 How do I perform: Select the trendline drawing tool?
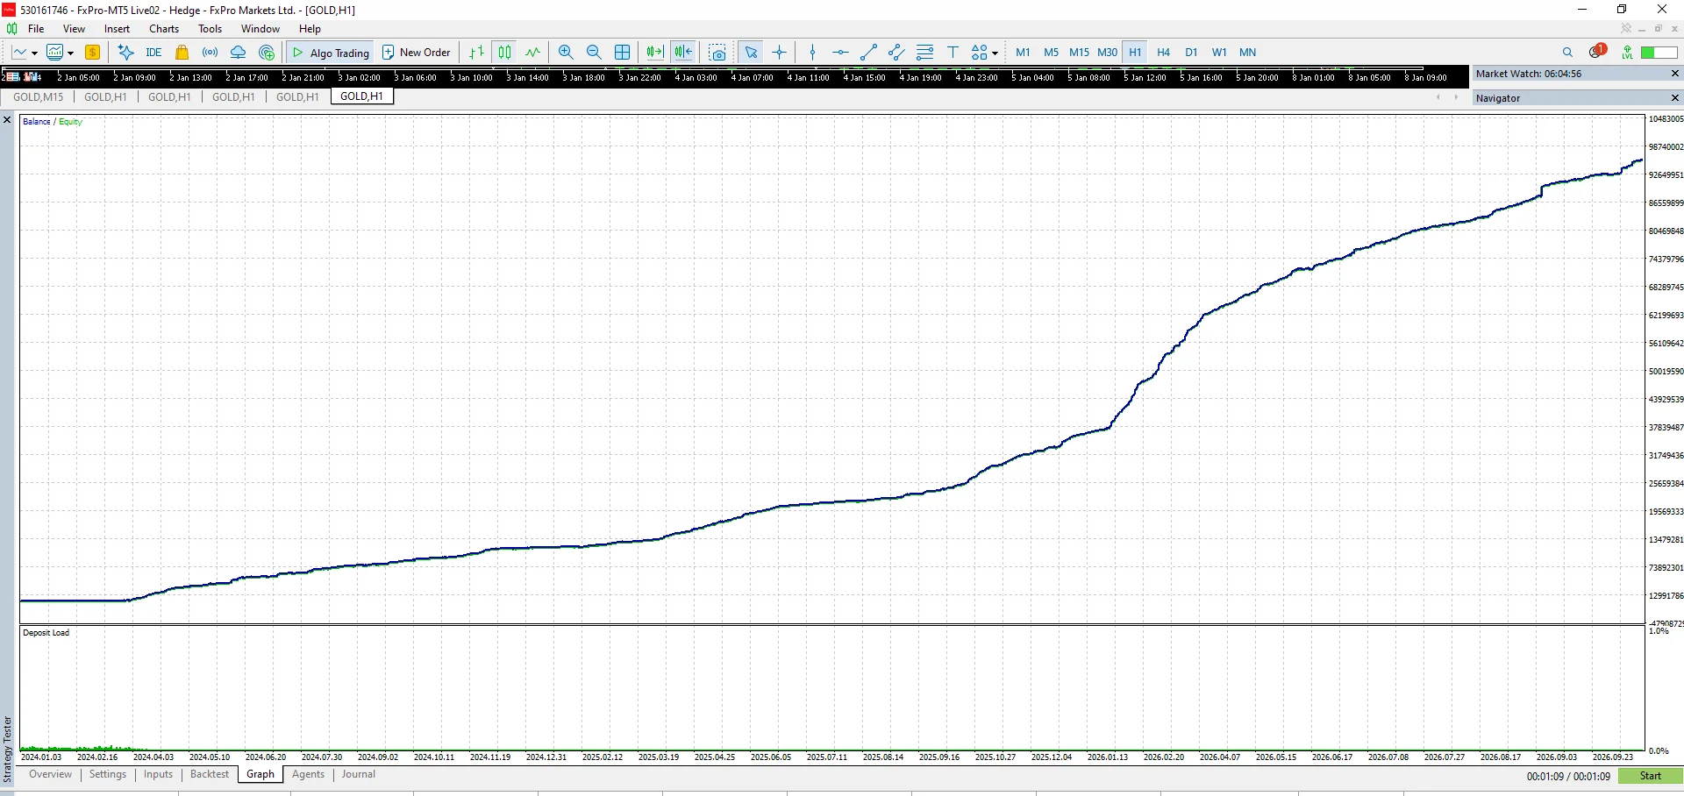point(868,53)
